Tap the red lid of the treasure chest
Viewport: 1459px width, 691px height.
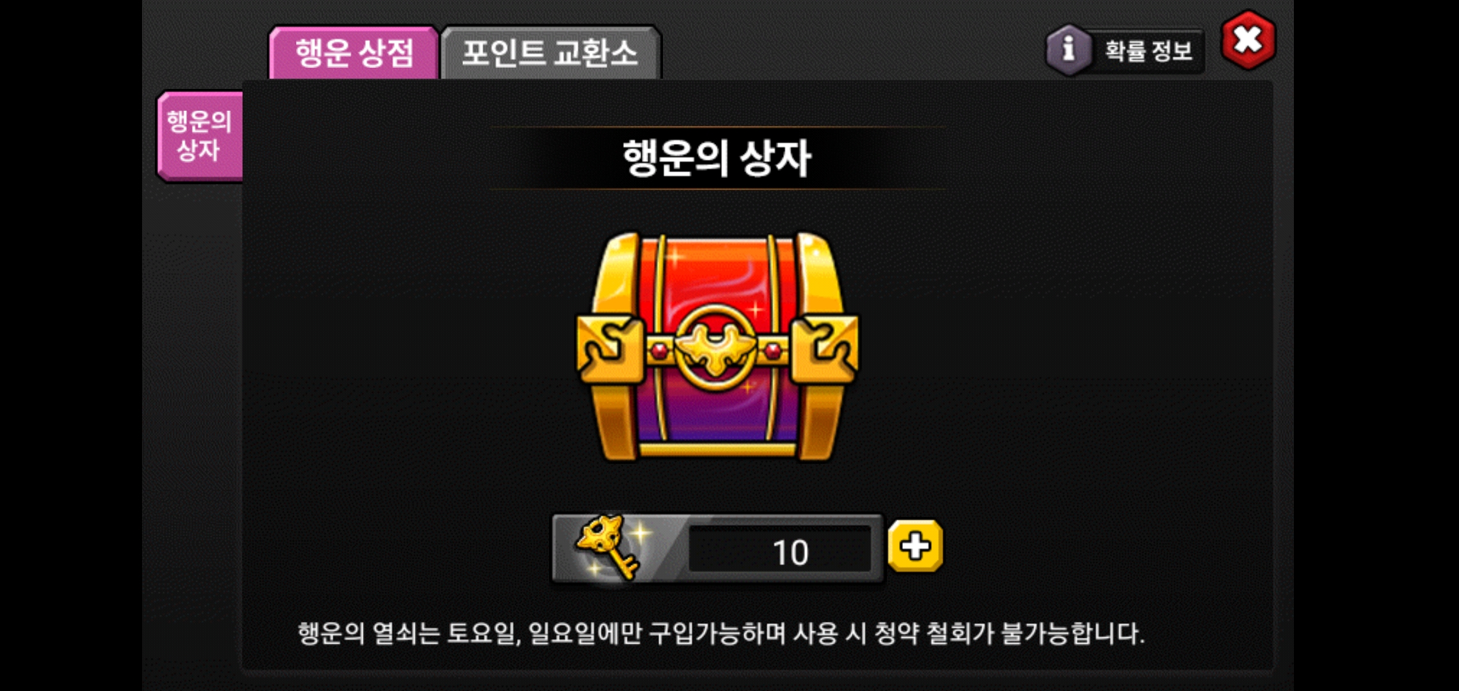[x=717, y=275]
